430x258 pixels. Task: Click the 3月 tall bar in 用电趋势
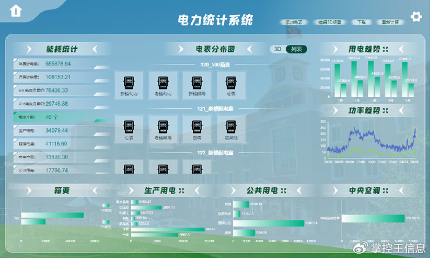tap(371, 79)
